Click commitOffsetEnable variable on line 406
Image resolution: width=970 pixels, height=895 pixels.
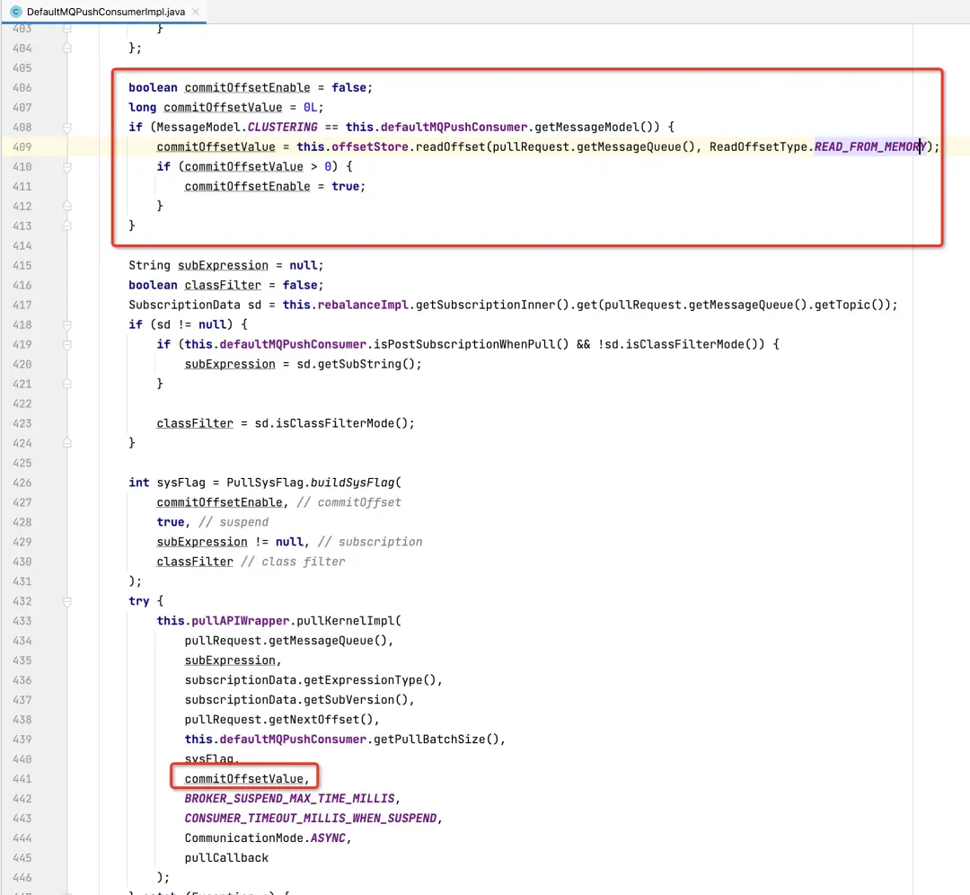[248, 88]
